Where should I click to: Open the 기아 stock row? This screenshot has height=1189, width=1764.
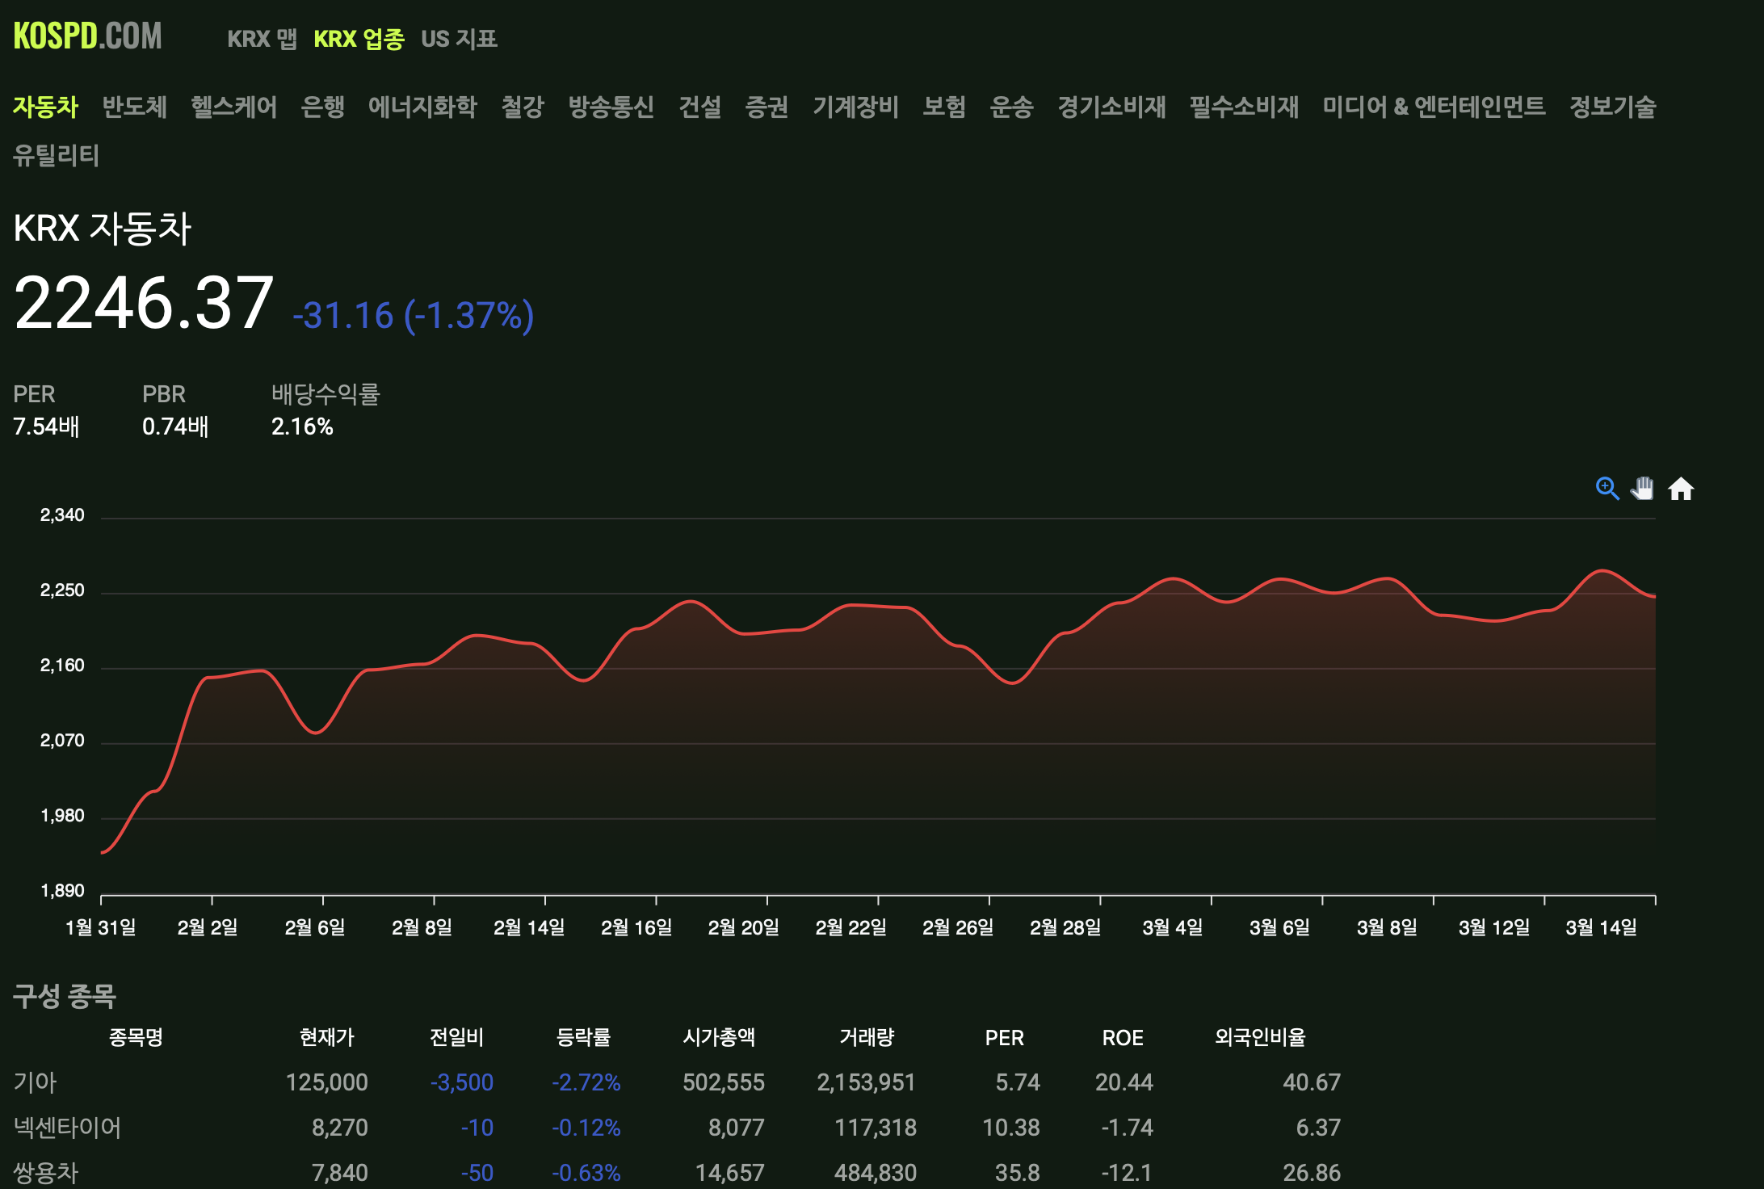[x=677, y=1082]
